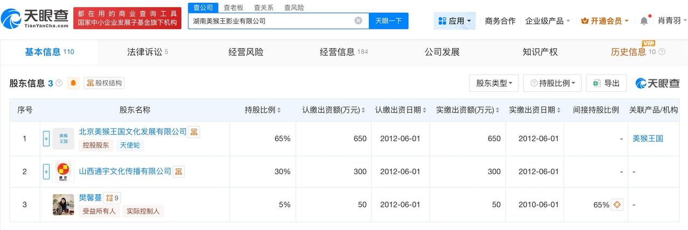The width and height of the screenshot is (688, 230).
Task: Click the 股权结构 button
Action: pyautogui.click(x=104, y=83)
